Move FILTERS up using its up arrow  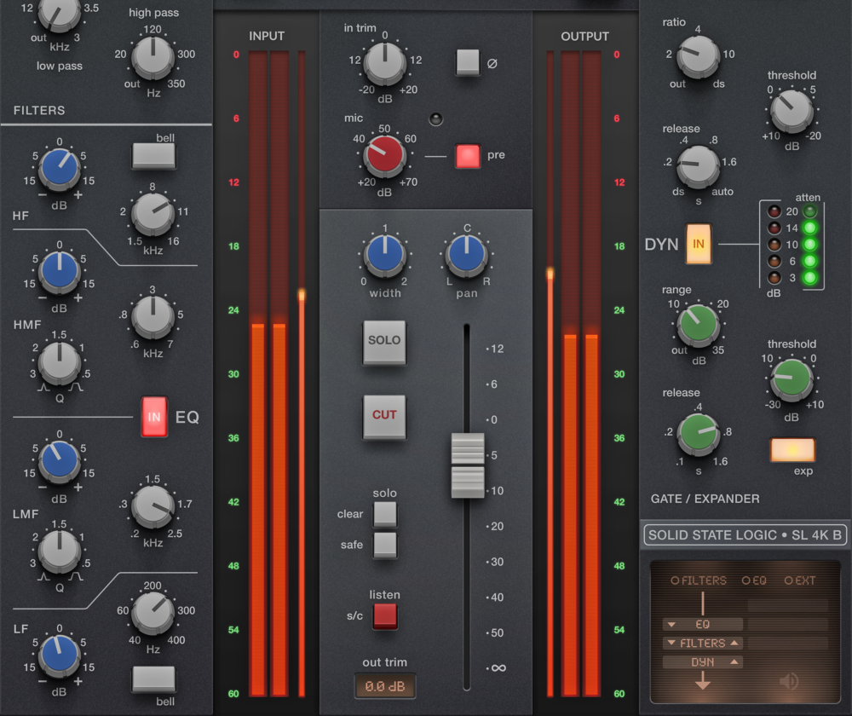click(734, 644)
